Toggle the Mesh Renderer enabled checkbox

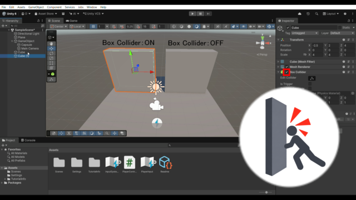coord(287,67)
